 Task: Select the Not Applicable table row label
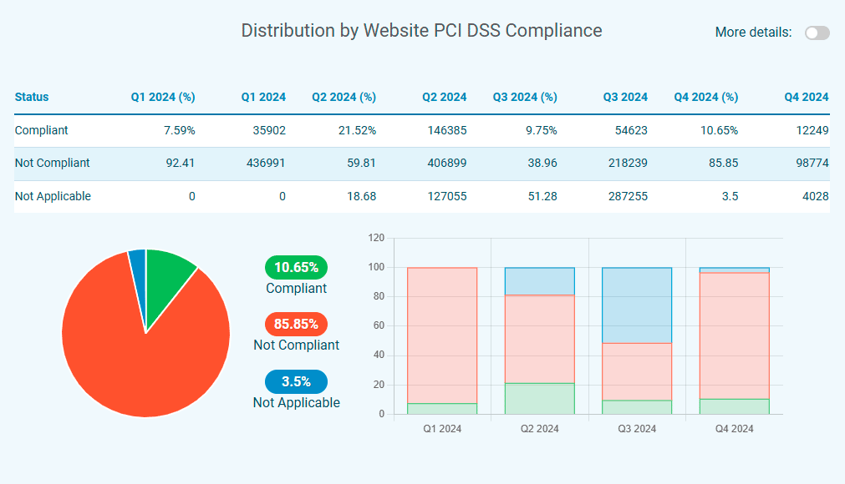(x=53, y=196)
